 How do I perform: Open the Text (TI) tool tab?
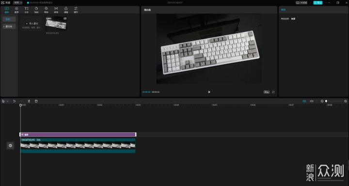point(27,10)
